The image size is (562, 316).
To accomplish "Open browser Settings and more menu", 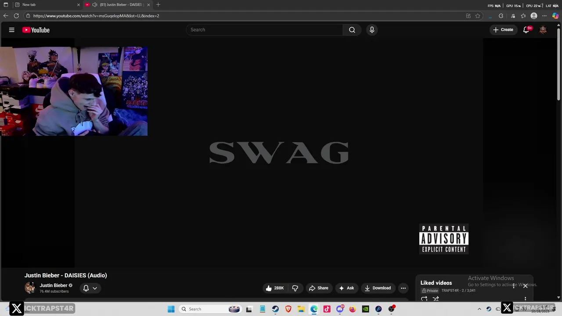I will pos(544,16).
